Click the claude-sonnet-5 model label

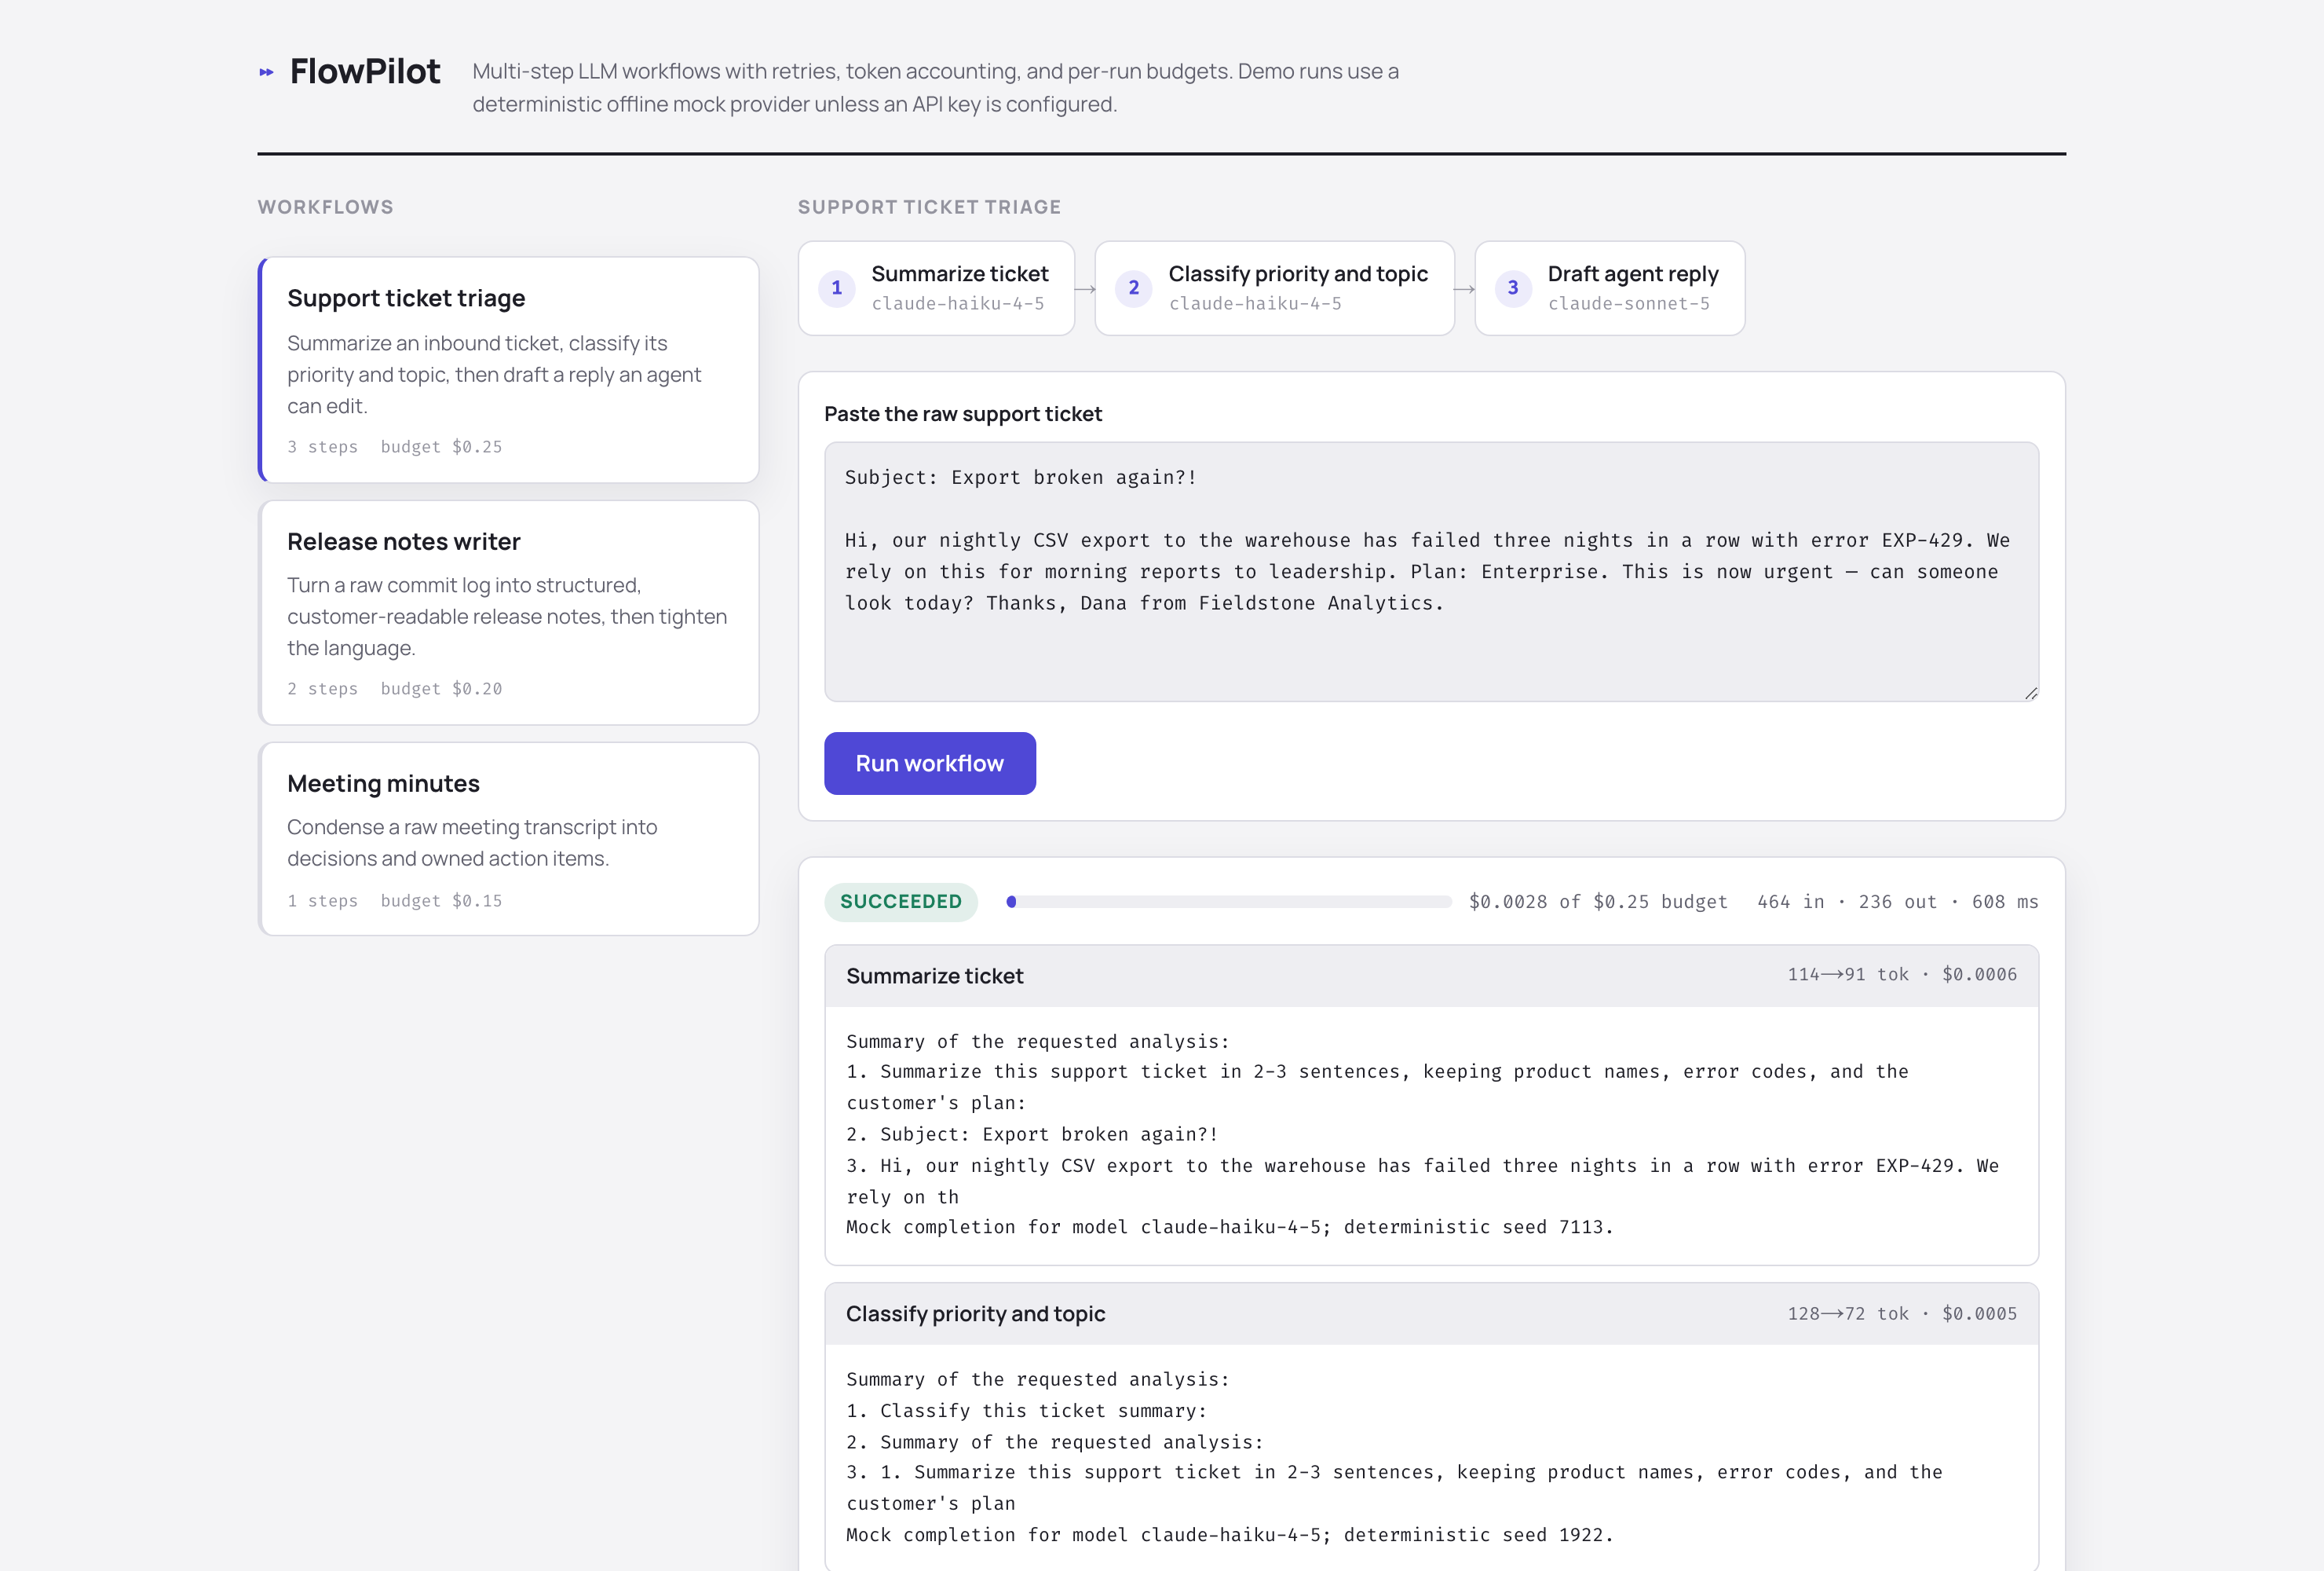(1628, 303)
